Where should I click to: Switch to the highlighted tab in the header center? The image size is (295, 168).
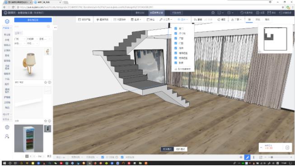coord(156,13)
